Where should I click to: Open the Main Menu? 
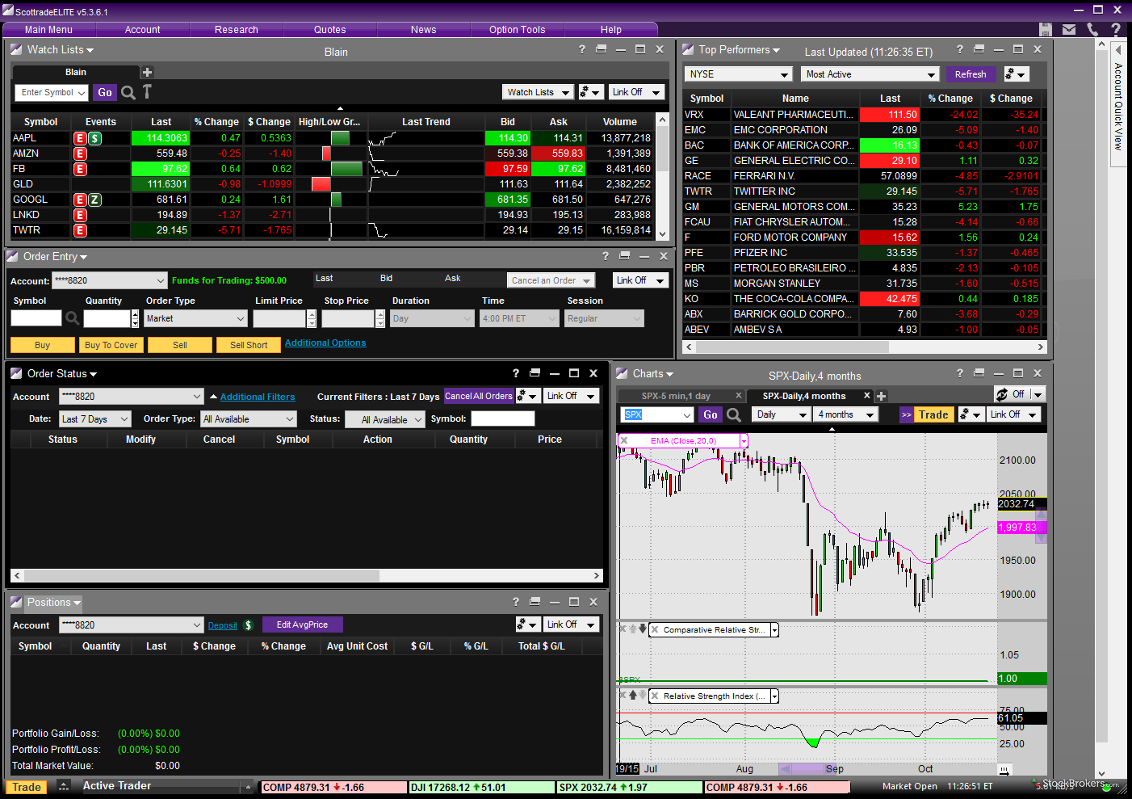[48, 30]
